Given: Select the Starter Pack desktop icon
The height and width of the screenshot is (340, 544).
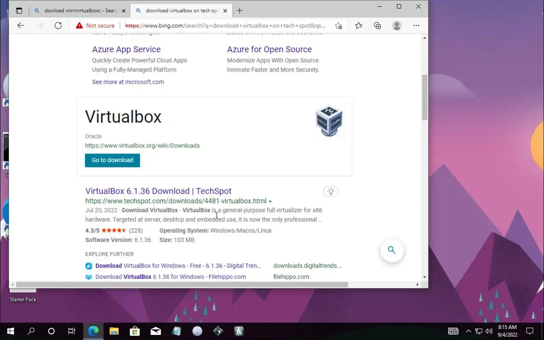Looking at the screenshot, I should pyautogui.click(x=23, y=296).
